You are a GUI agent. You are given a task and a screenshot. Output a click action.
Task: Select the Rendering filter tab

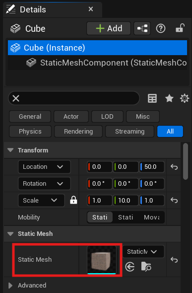(78, 132)
